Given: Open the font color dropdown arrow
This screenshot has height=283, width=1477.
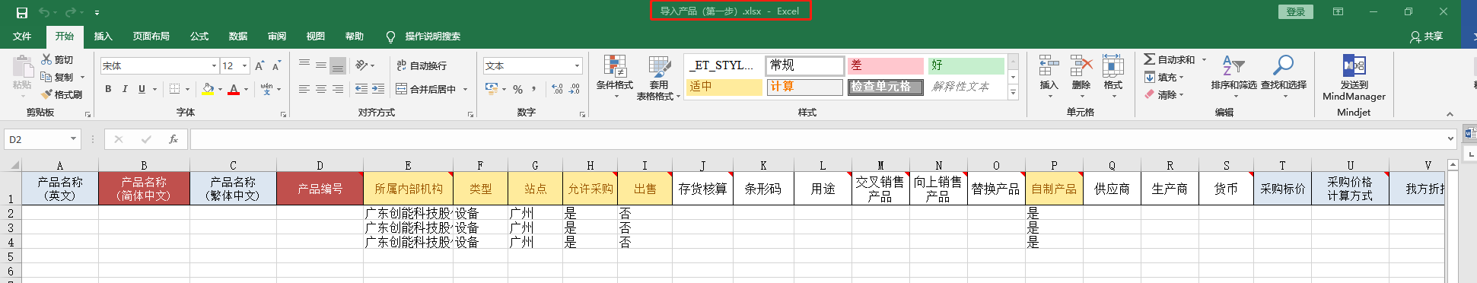Looking at the screenshot, I should (246, 90).
